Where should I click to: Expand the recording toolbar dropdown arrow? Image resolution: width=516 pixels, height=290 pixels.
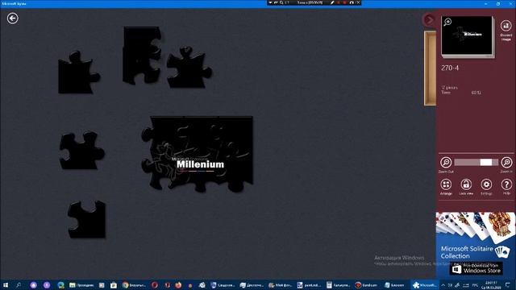(270, 2)
